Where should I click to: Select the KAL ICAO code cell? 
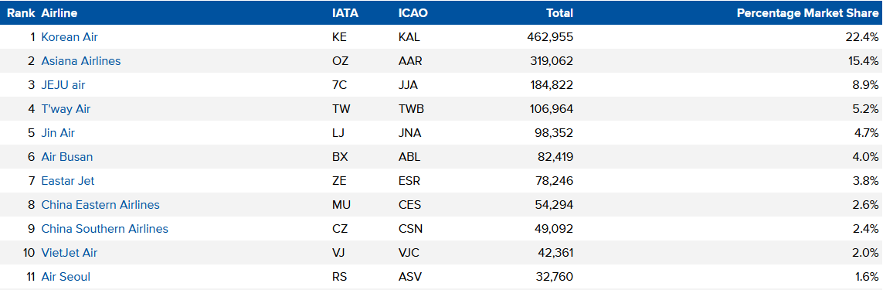pos(409,37)
